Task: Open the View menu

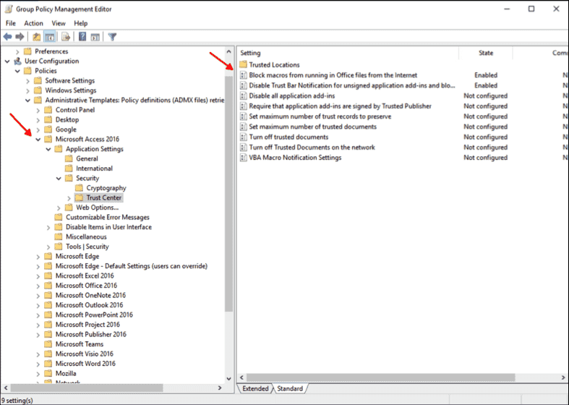Action: pyautogui.click(x=59, y=23)
